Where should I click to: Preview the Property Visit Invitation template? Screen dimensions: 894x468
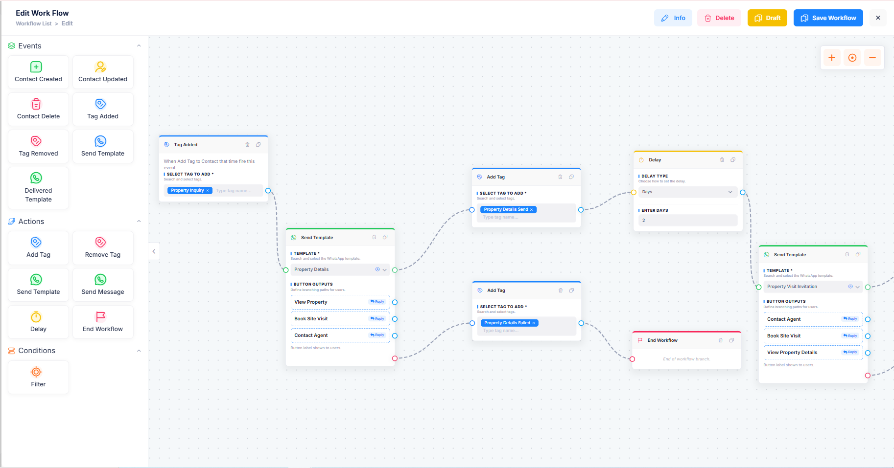[850, 287]
